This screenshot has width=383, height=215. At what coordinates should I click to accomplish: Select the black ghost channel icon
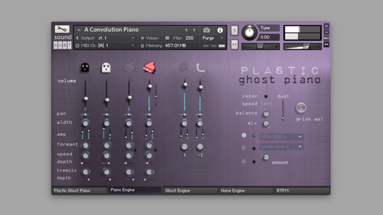(x=85, y=68)
